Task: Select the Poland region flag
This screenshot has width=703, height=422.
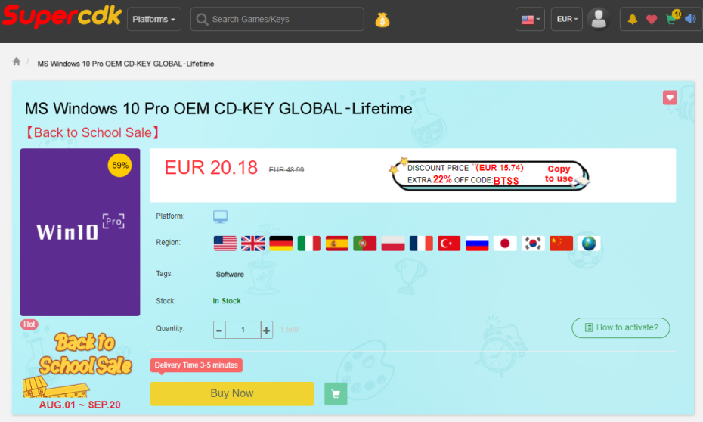Action: point(393,243)
